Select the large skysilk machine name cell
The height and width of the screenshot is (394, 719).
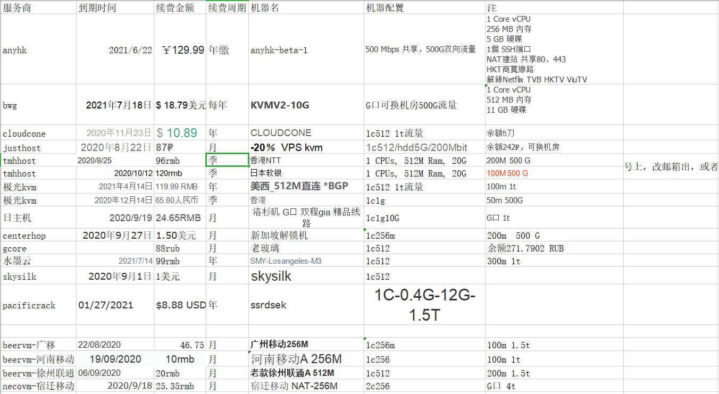click(306, 276)
